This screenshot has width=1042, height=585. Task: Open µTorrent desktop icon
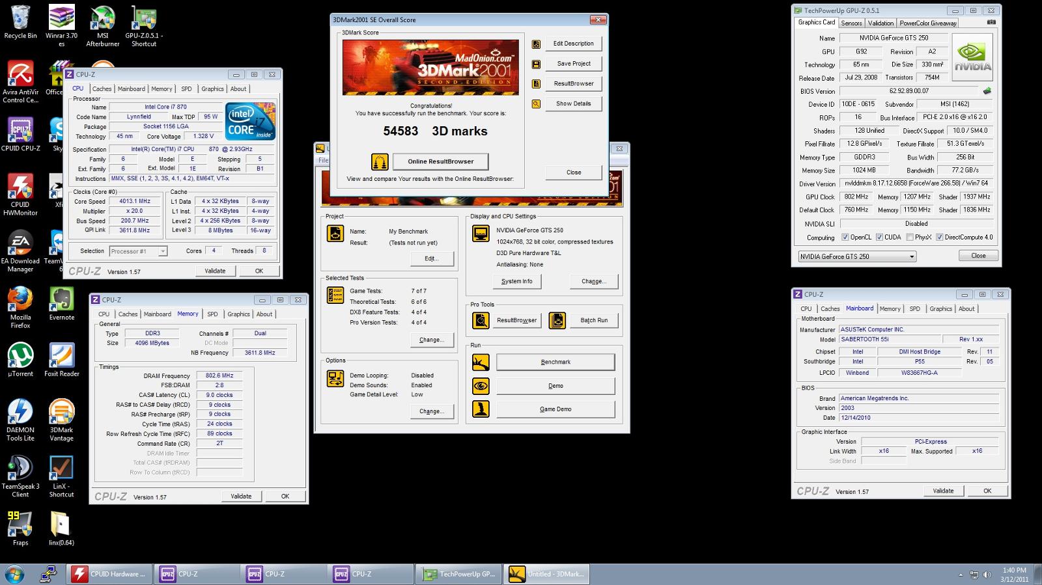pos(20,360)
